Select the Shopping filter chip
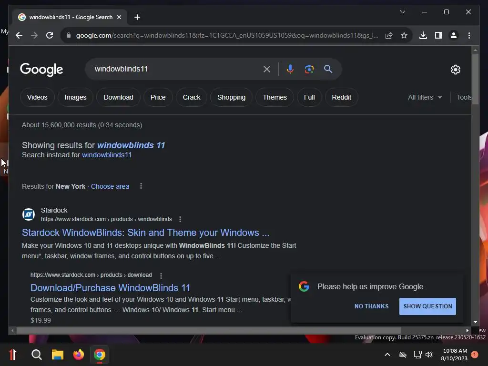488x366 pixels. coord(231,97)
